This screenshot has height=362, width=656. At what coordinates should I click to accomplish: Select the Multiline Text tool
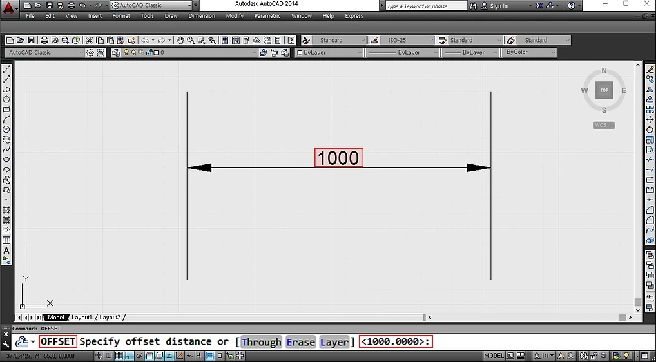(x=6, y=251)
